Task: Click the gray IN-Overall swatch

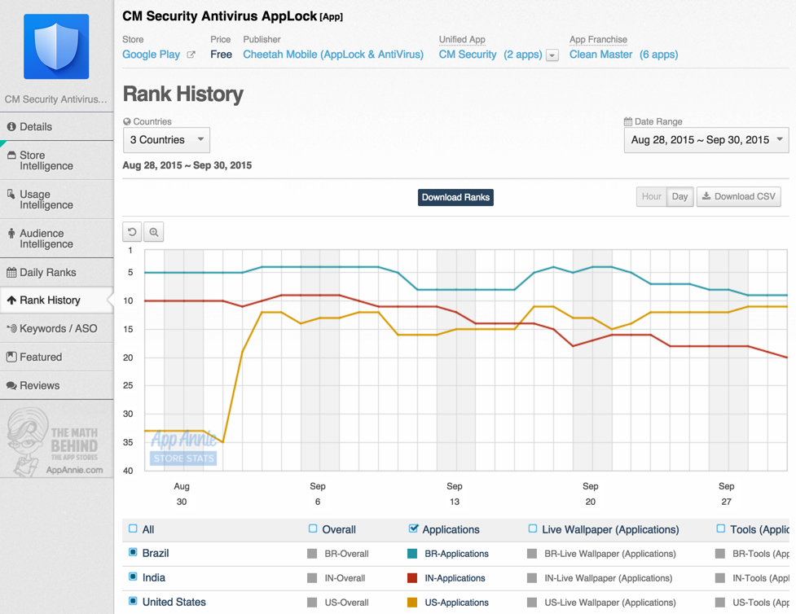Action: 312,578
